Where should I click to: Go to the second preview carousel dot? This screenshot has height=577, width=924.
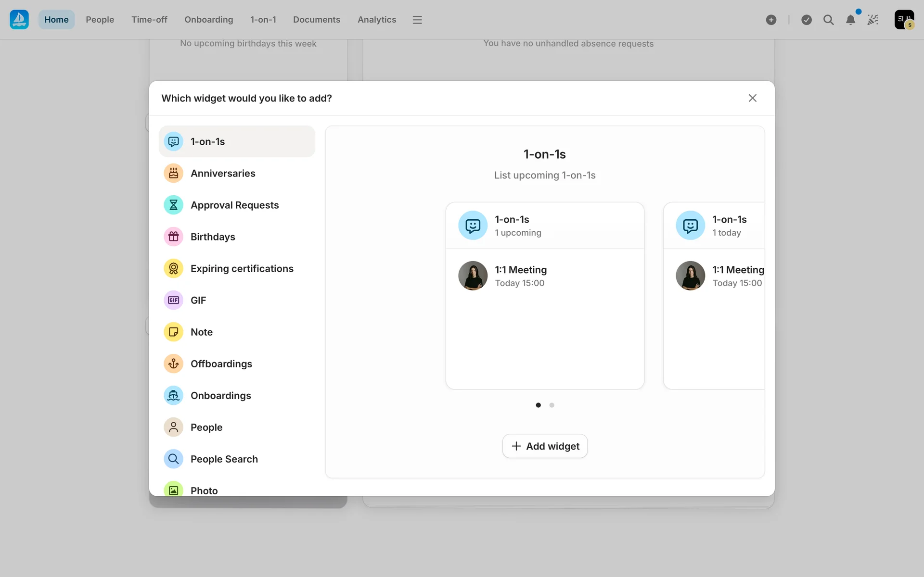point(552,405)
